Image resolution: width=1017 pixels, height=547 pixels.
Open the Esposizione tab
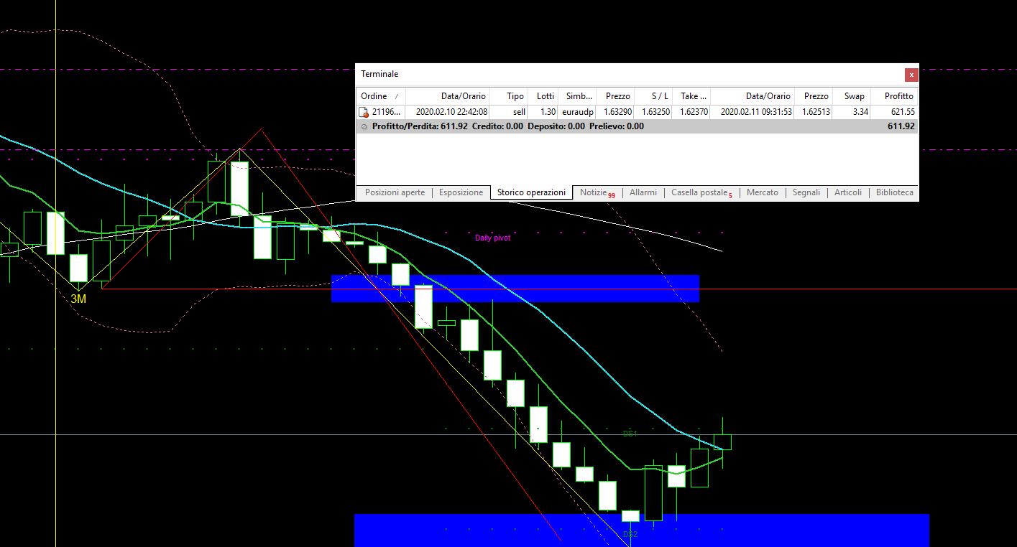(x=461, y=192)
